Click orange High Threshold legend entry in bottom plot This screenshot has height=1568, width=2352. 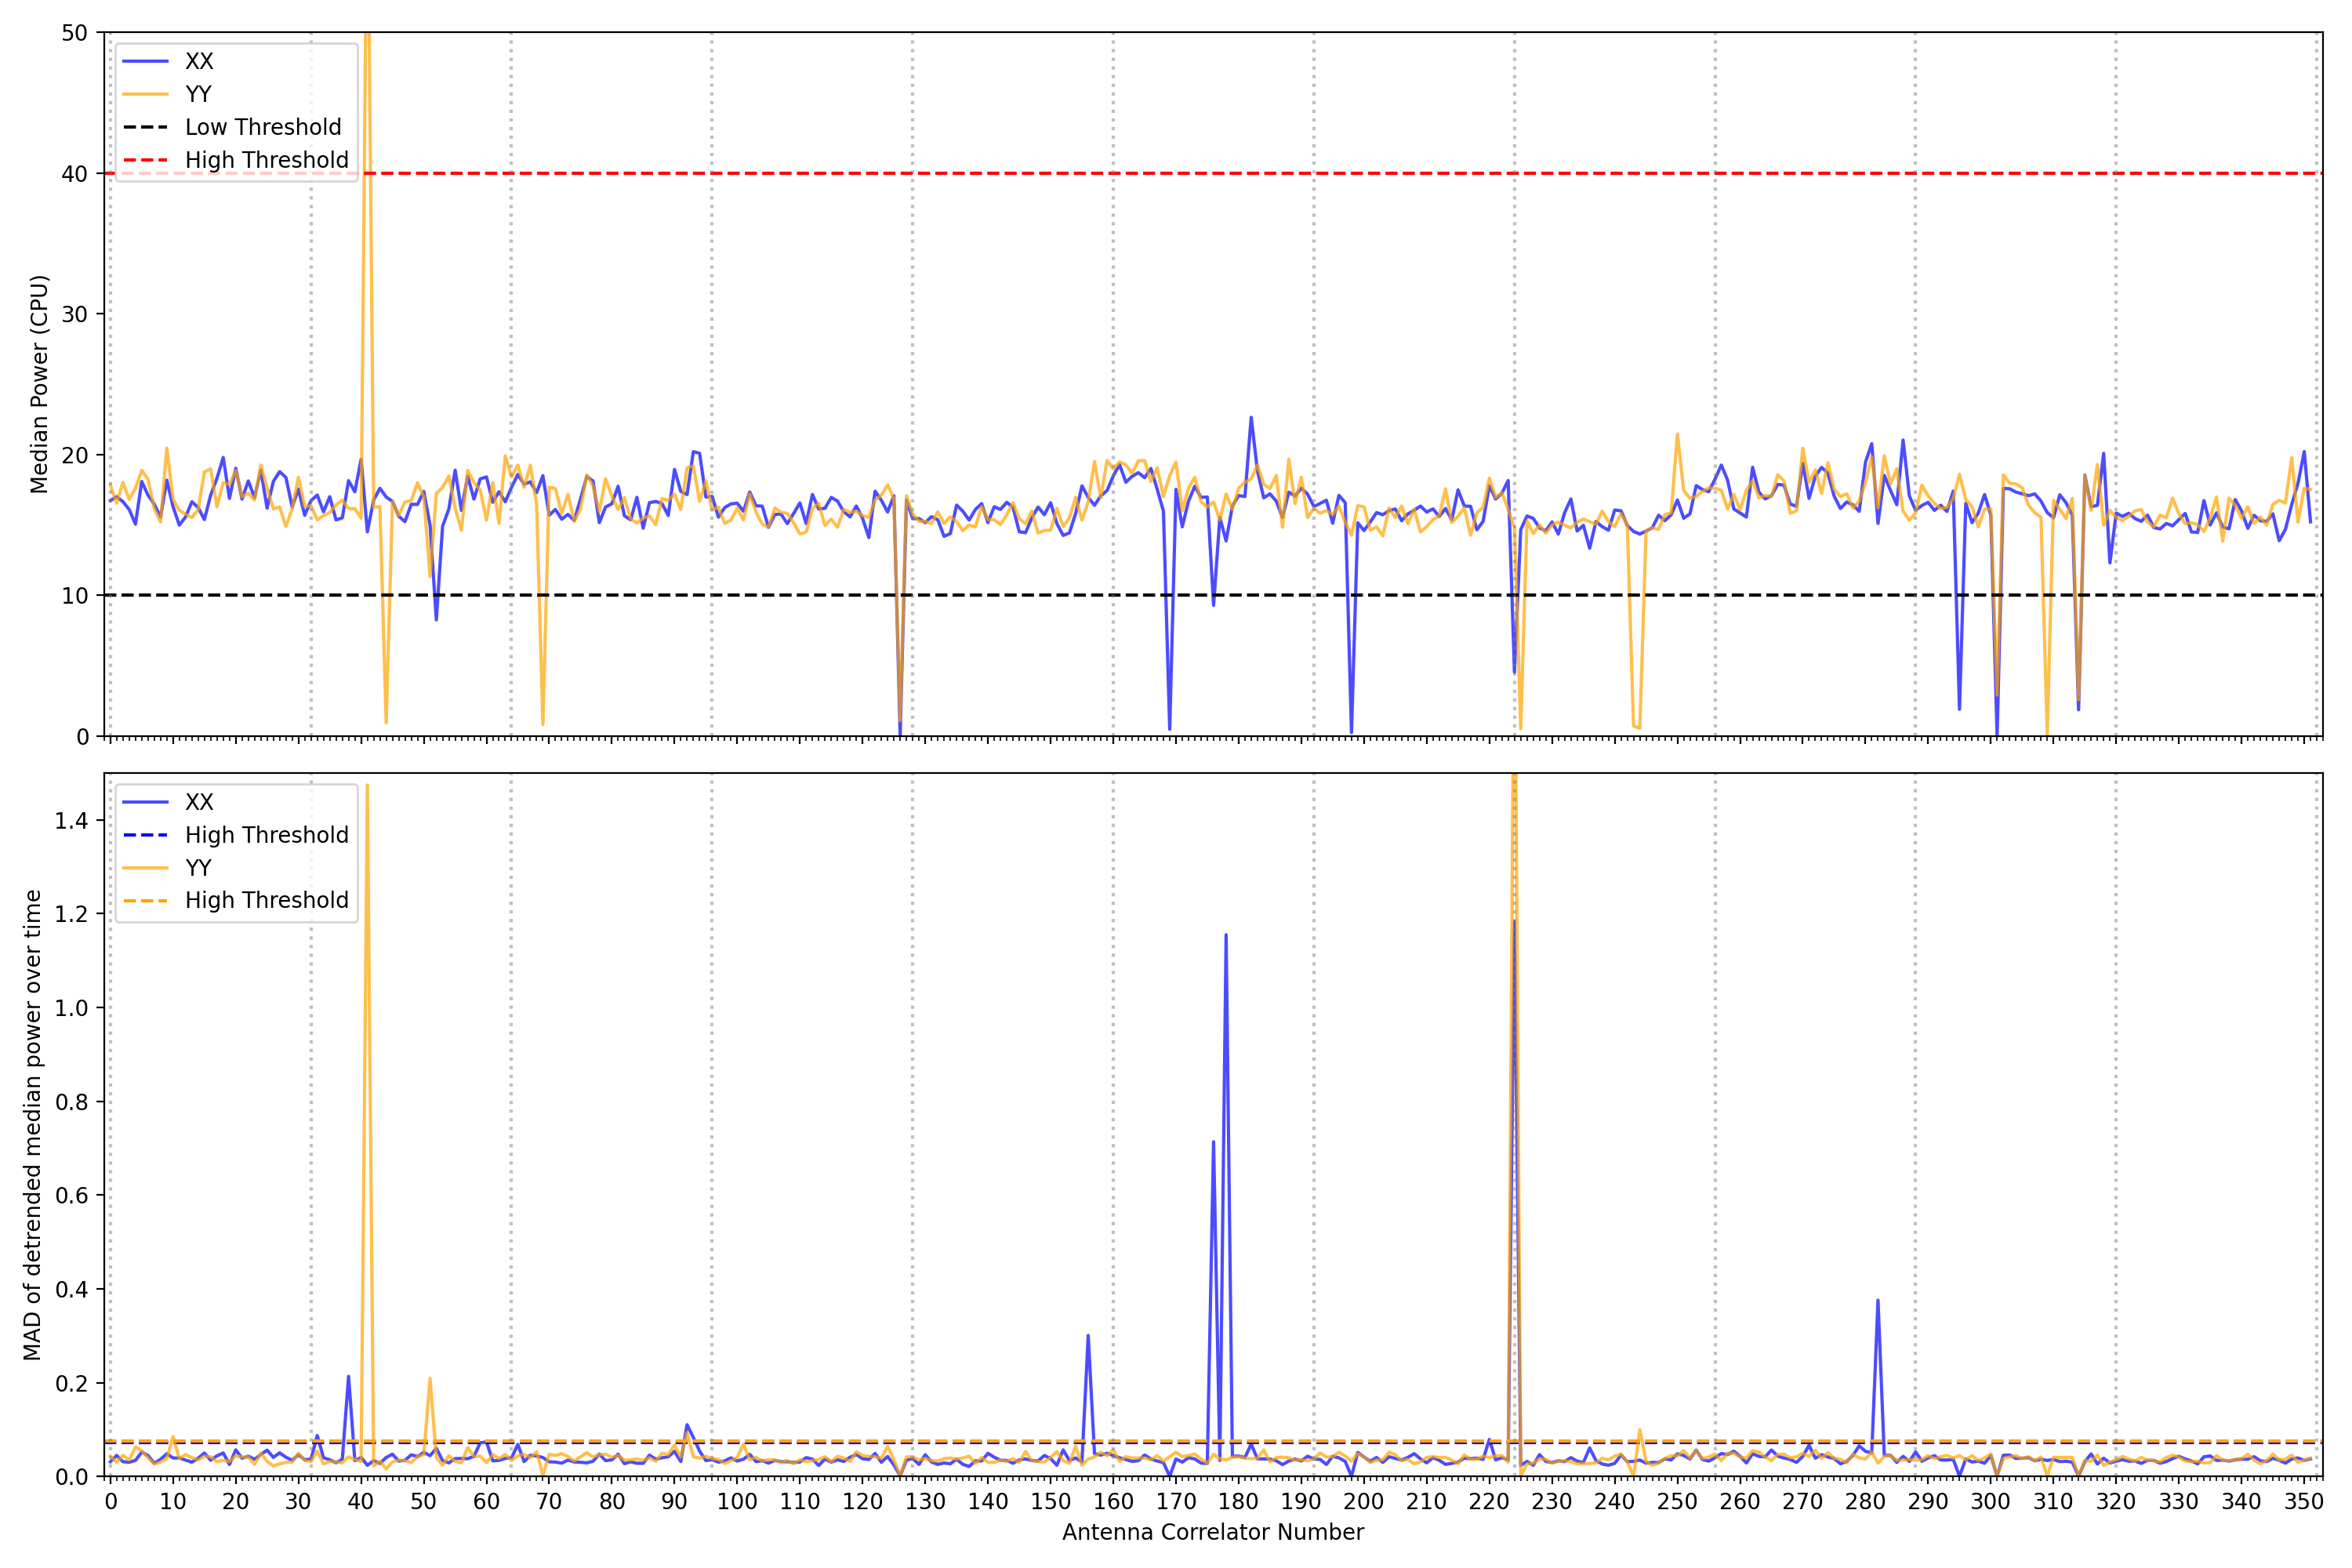(266, 900)
